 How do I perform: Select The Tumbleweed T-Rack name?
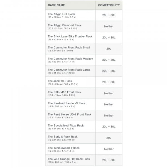63,148
